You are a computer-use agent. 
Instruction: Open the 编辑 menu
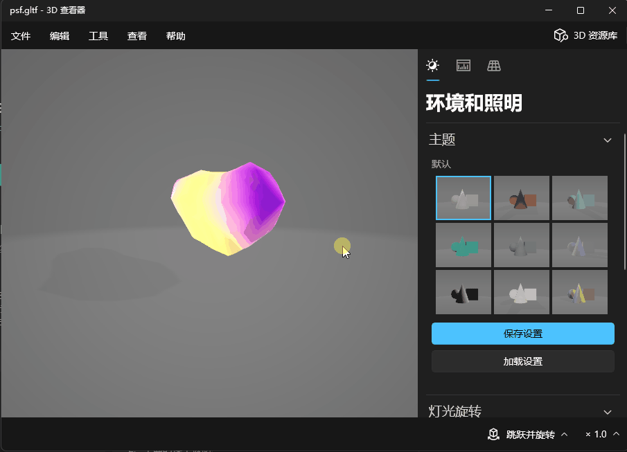[x=60, y=36]
